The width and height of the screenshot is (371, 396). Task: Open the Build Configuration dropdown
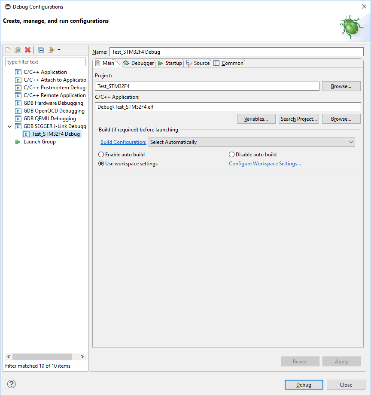point(252,142)
